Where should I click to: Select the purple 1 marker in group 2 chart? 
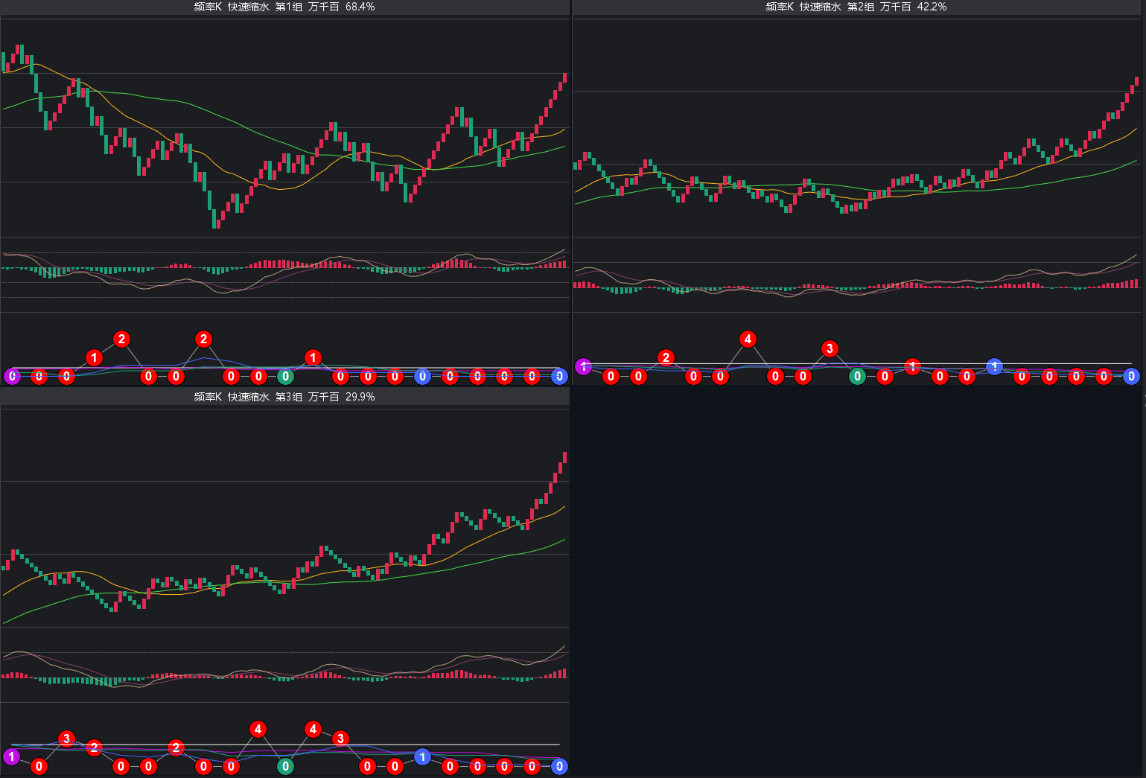click(584, 366)
